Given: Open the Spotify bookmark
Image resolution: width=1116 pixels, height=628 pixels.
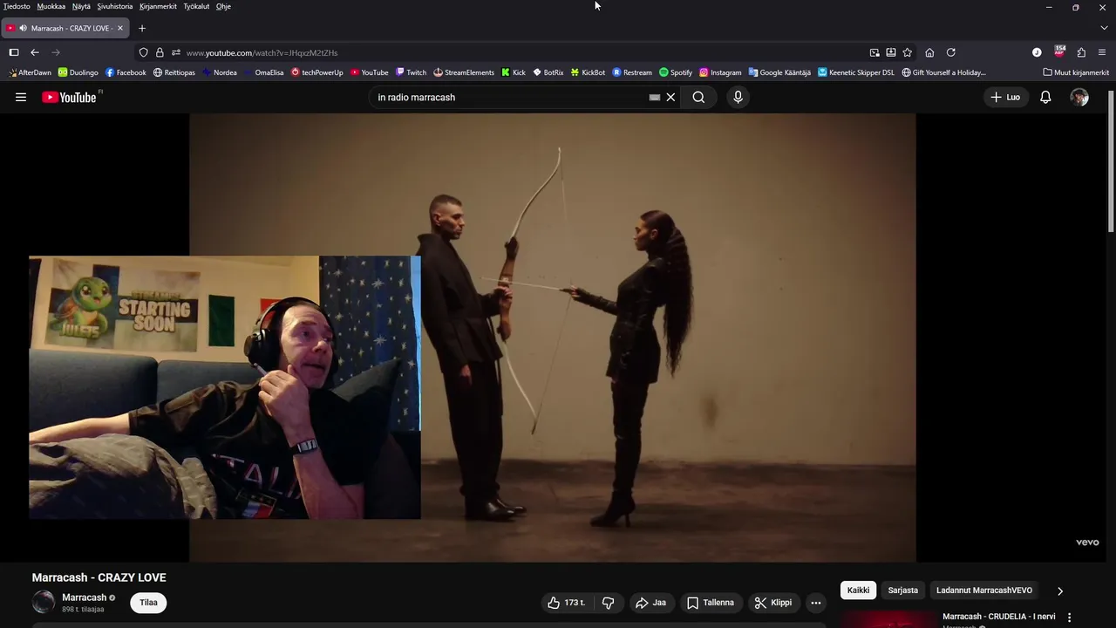Looking at the screenshot, I should pyautogui.click(x=676, y=72).
